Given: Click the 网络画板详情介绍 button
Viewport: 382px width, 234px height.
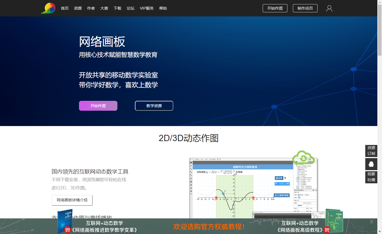Looking at the screenshot, I should point(72,200).
